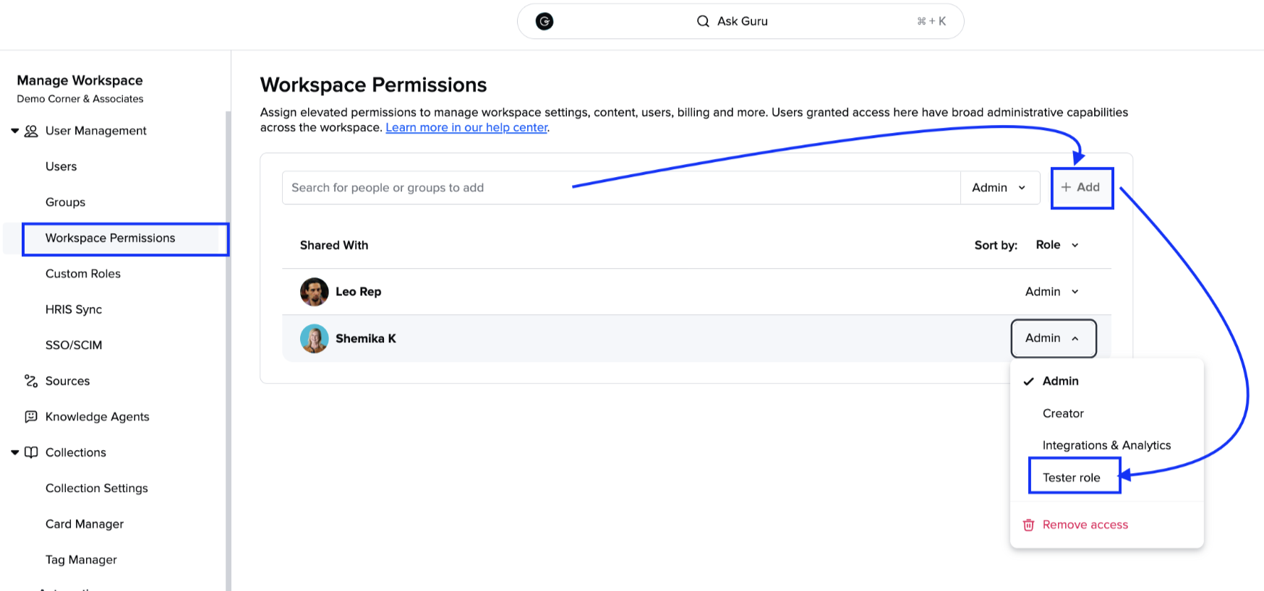Click the User Management people icon

coord(31,131)
